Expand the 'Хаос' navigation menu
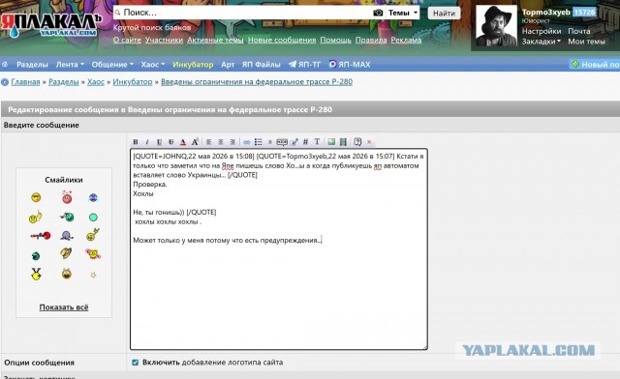 pos(153,65)
